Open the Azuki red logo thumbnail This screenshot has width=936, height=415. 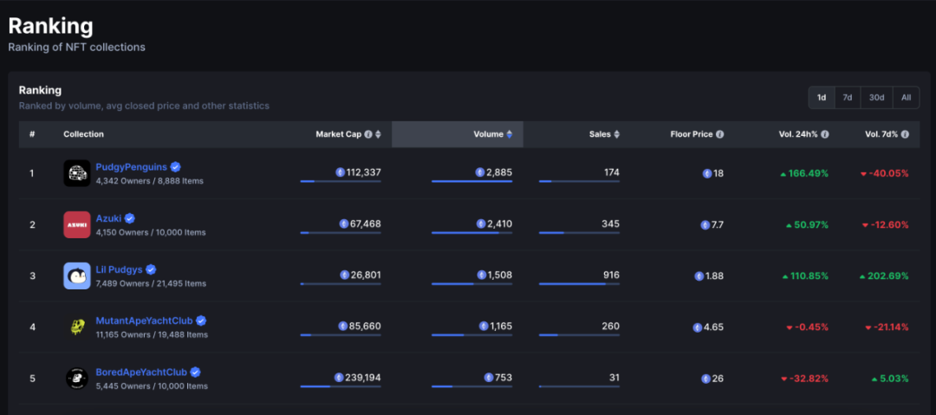coord(77,224)
